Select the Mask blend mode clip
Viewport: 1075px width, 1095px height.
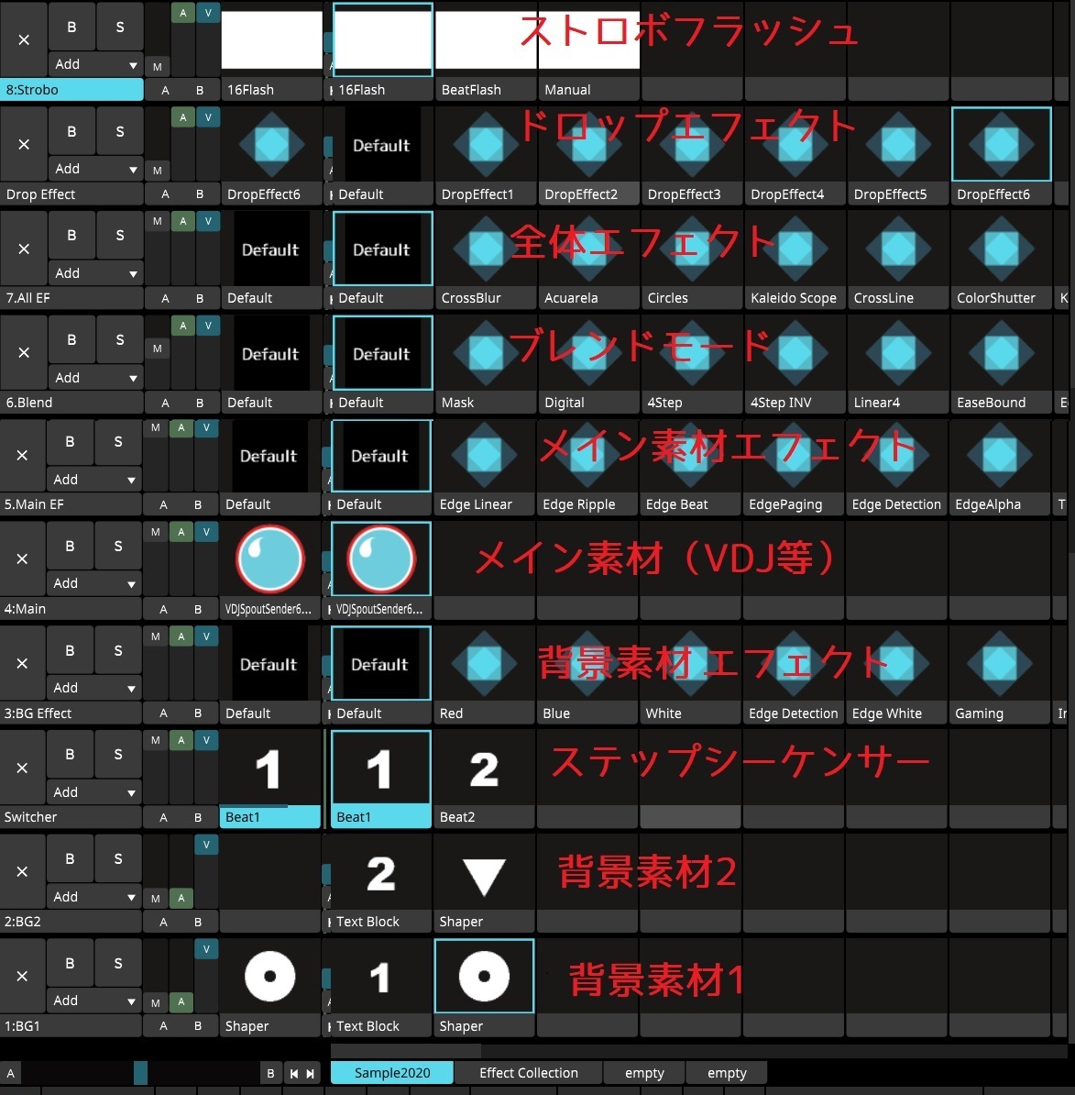pos(484,353)
